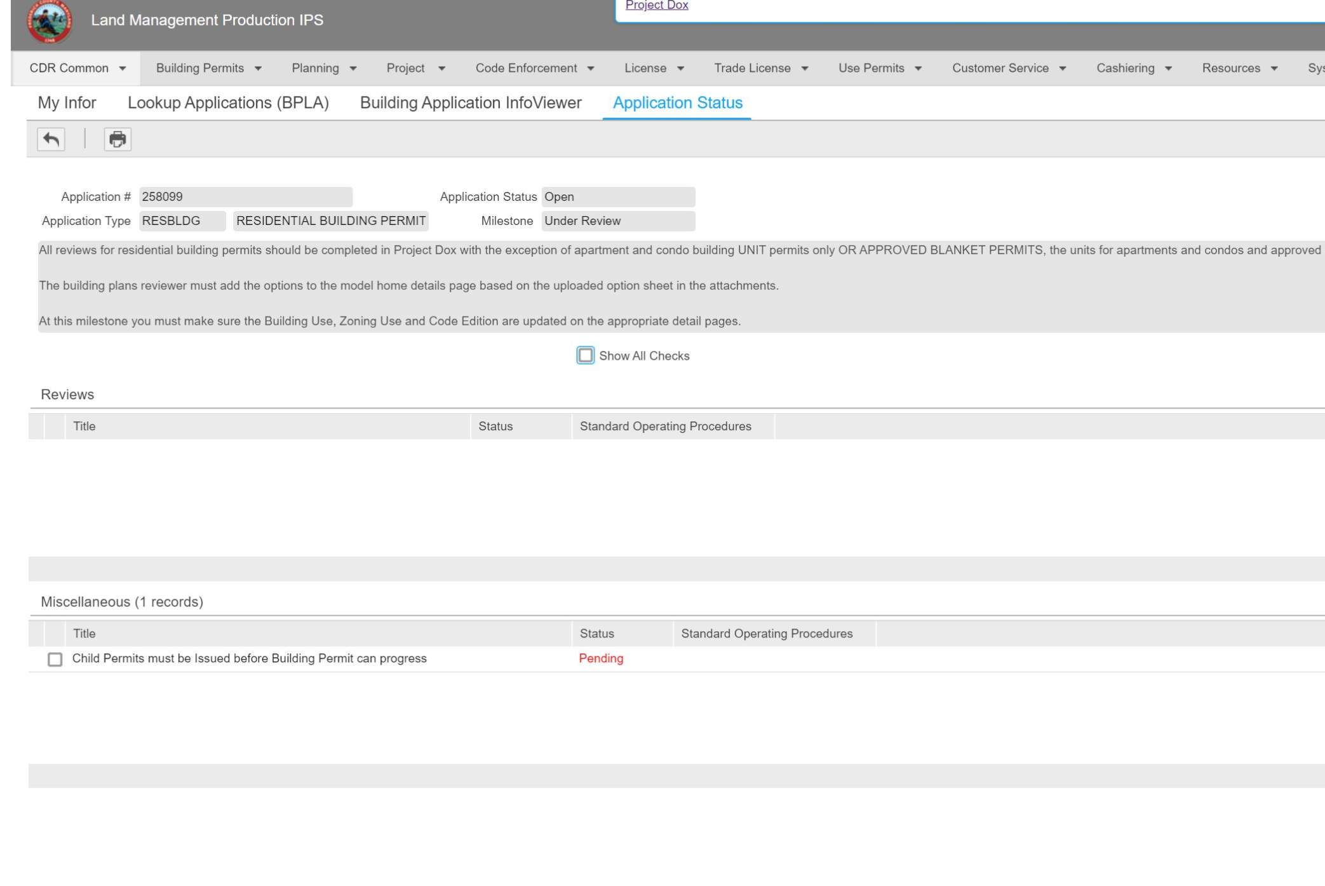Click the back arrow toolbar icon
This screenshot has height=886, width=1325.
click(x=51, y=139)
